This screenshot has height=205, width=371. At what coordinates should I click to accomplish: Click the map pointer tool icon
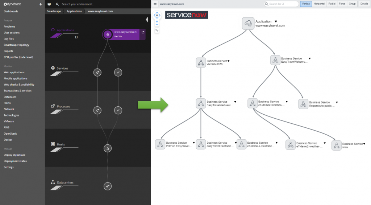(157, 30)
